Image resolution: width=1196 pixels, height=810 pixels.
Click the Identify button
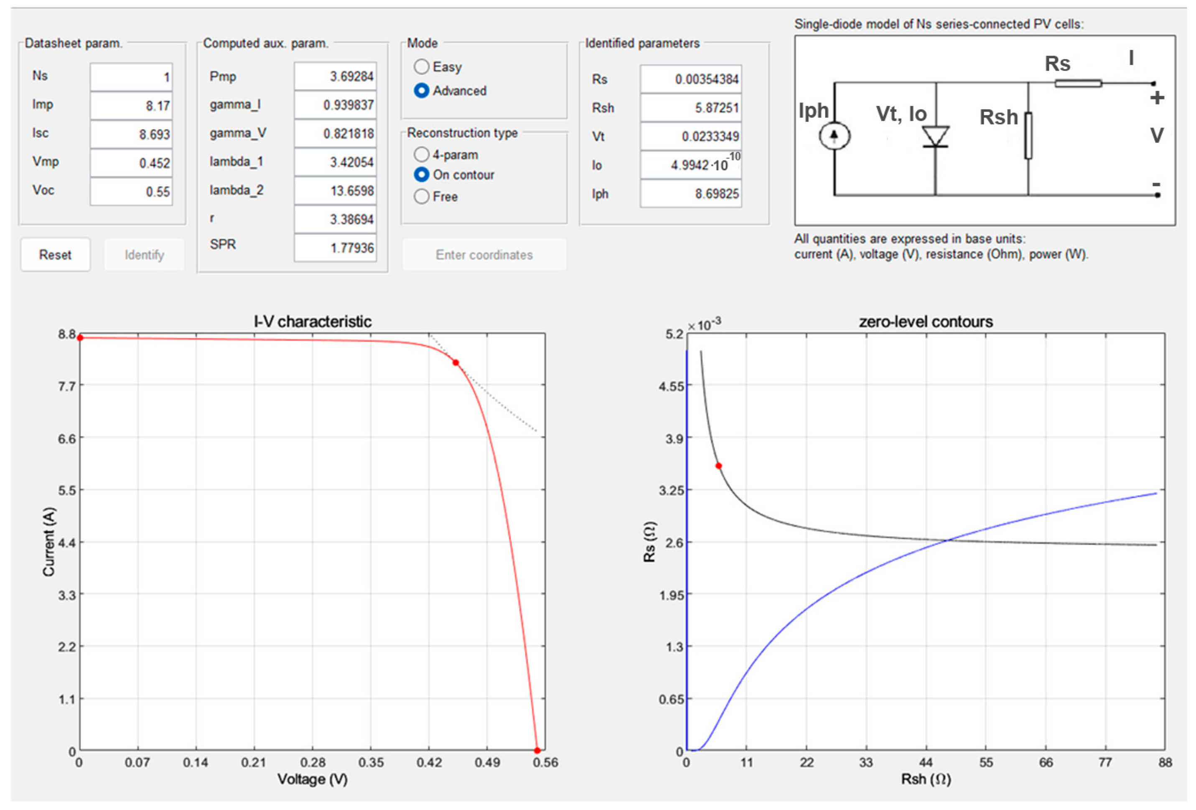click(x=144, y=254)
